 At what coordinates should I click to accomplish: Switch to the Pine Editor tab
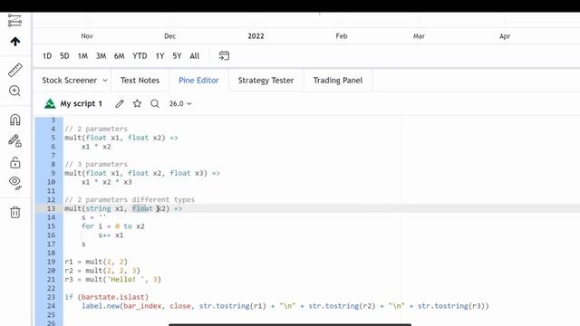pyautogui.click(x=198, y=81)
